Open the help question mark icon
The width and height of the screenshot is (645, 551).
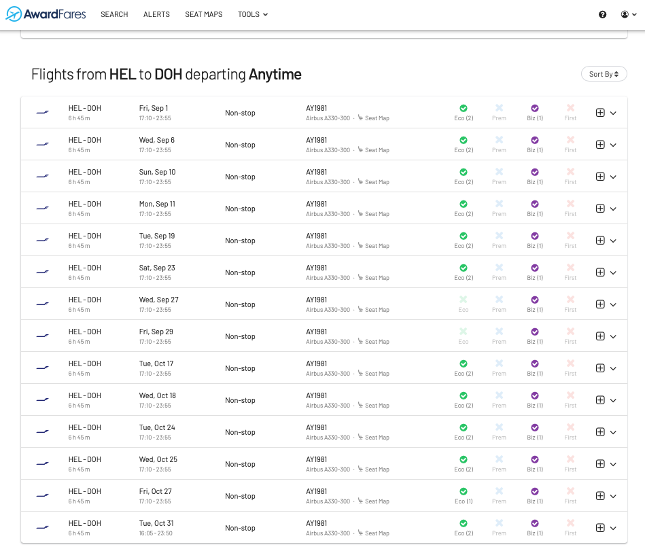click(602, 14)
